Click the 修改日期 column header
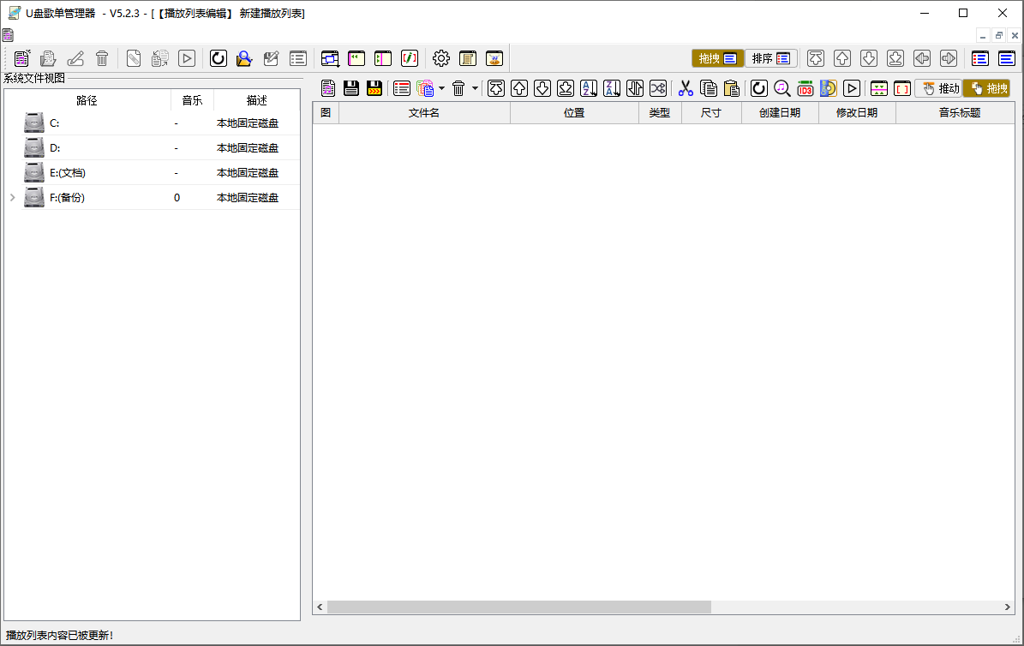 [856, 113]
